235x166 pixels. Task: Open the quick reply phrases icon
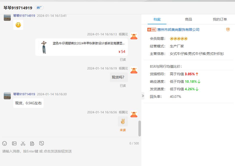coord(32,143)
